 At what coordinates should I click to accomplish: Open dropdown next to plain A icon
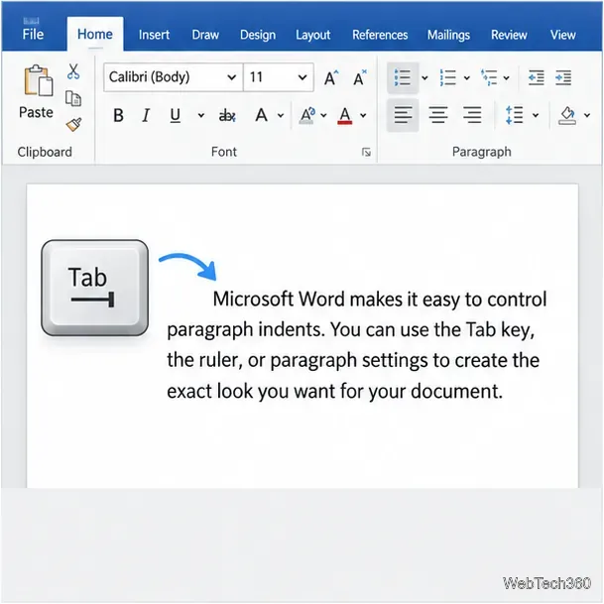281,115
